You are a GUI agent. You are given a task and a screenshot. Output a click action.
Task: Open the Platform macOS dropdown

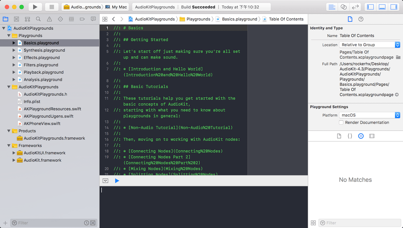(x=370, y=115)
